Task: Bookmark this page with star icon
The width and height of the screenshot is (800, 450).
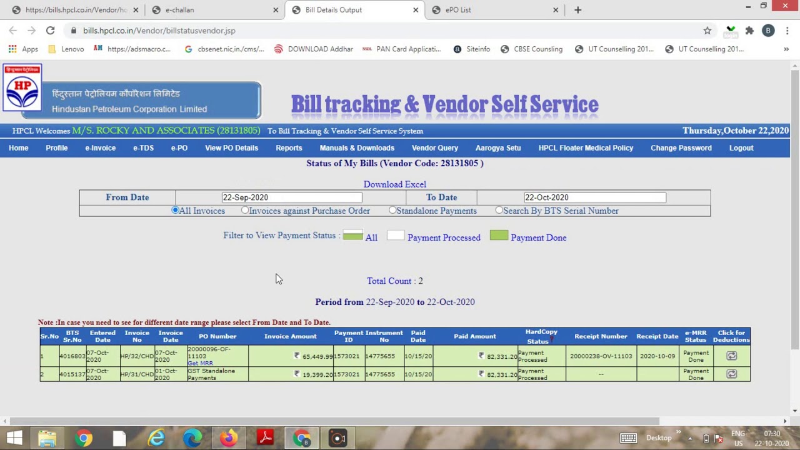Action: (x=707, y=30)
